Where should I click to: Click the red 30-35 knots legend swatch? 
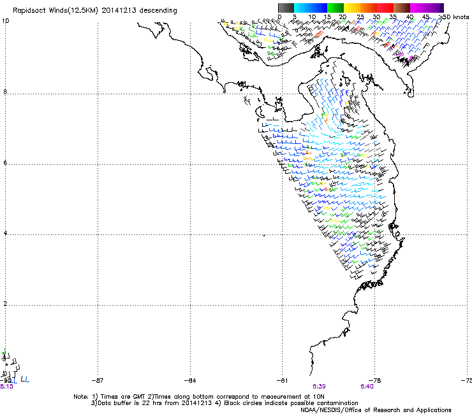point(385,8)
